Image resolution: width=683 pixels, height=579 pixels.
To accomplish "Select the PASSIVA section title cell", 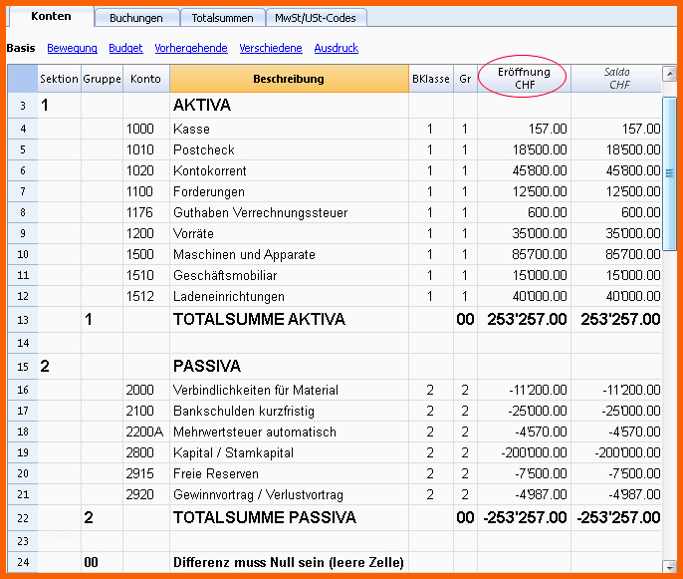I will point(289,366).
